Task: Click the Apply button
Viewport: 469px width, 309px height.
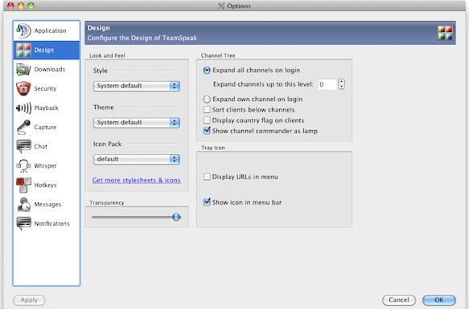Action: coord(29,300)
